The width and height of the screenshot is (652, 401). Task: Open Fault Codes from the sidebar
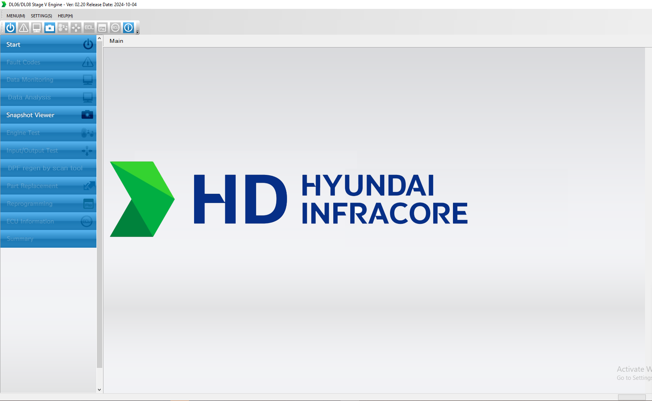(48, 62)
